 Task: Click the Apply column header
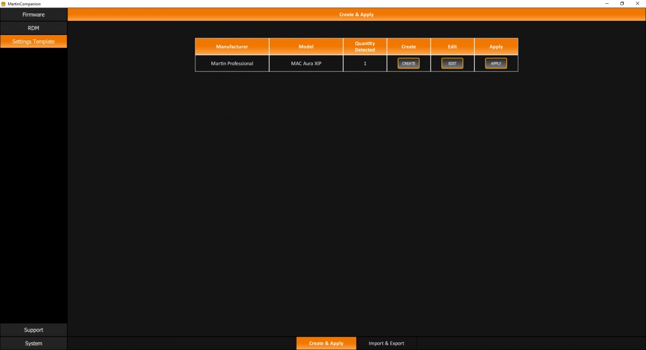496,46
